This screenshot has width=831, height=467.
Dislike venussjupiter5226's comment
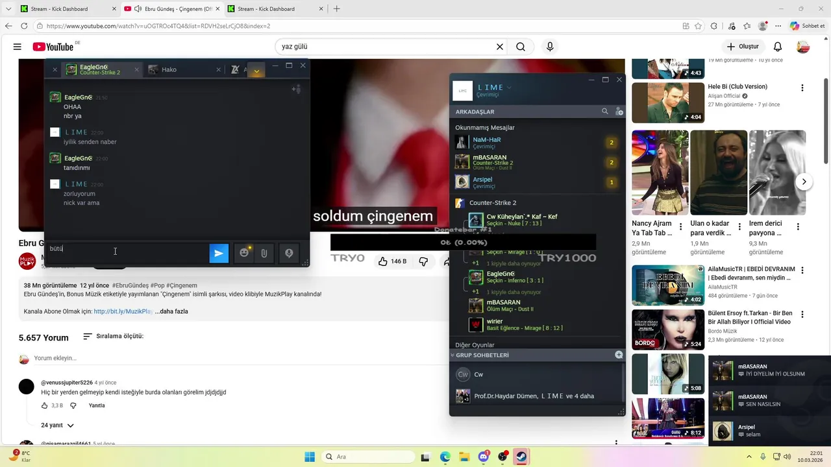coord(73,405)
